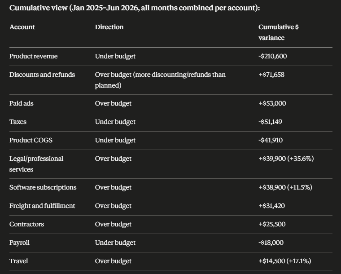Select the 'Payroll' account cell

(x=19, y=243)
